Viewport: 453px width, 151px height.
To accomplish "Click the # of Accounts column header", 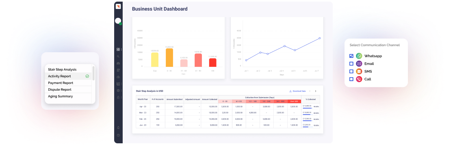I will [158, 99].
